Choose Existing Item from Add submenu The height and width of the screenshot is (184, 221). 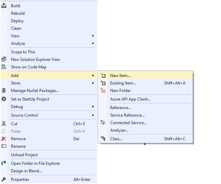(x=123, y=83)
